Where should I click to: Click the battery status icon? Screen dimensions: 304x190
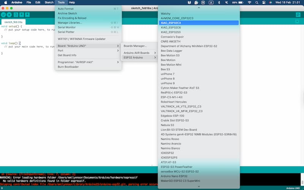tap(238, 3)
